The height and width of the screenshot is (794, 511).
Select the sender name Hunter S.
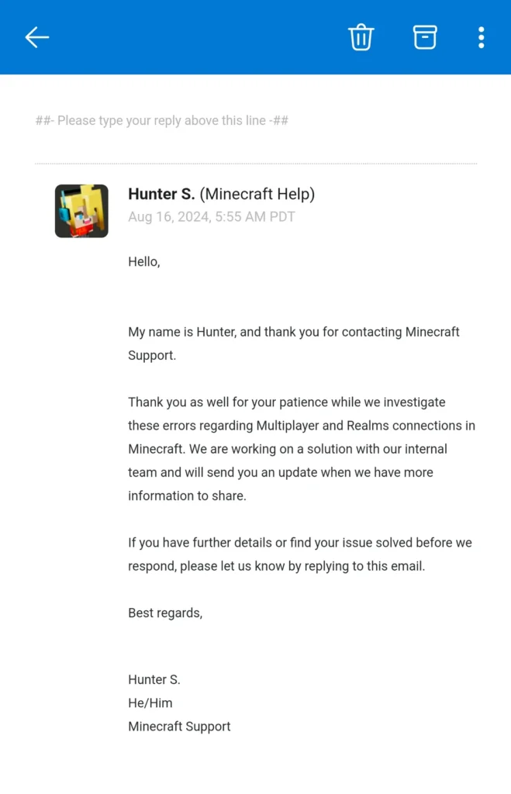(161, 194)
